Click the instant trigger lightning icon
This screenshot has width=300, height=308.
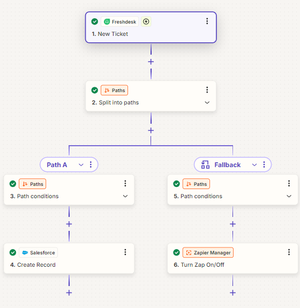coord(146,21)
